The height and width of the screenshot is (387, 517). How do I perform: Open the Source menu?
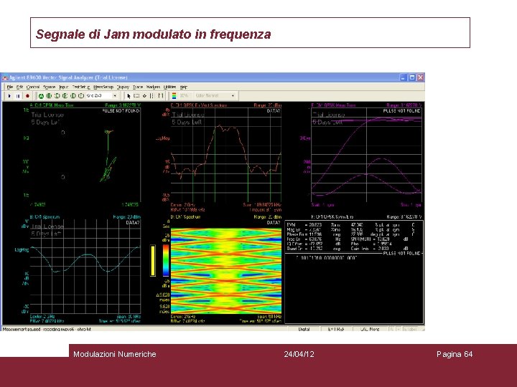point(50,87)
